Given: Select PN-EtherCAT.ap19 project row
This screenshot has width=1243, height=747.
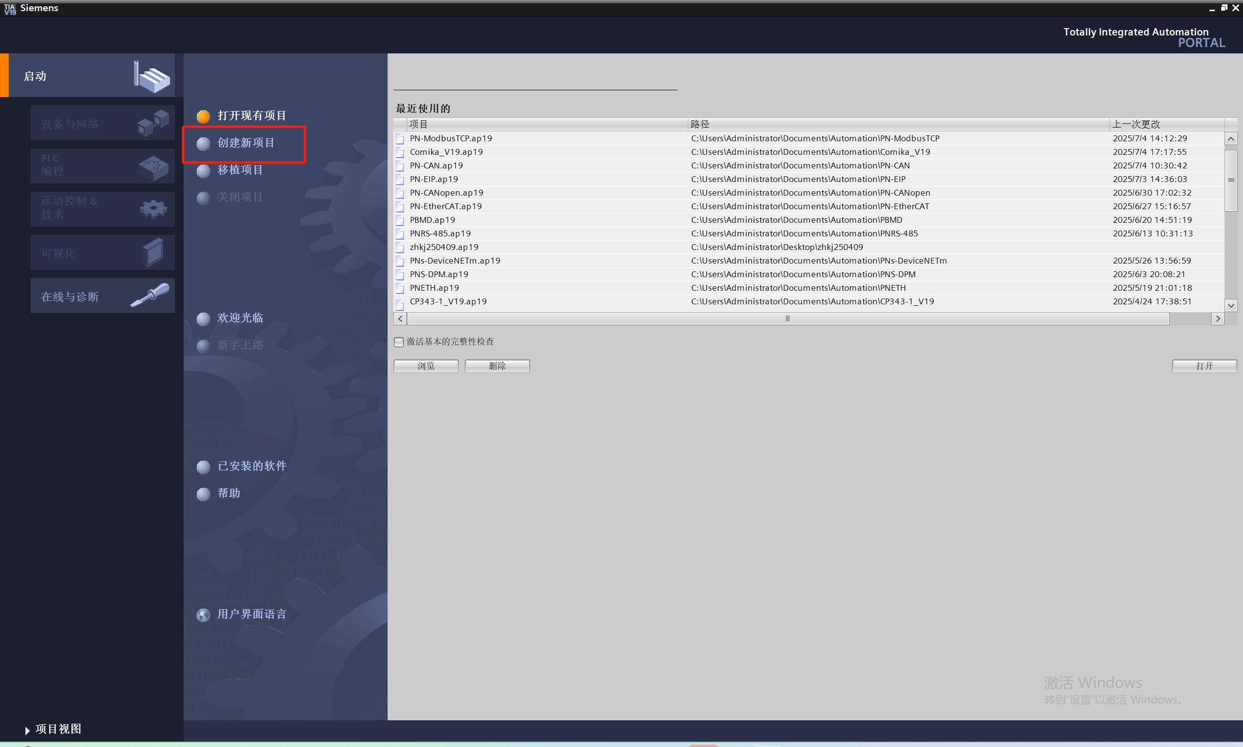Looking at the screenshot, I should [809, 206].
